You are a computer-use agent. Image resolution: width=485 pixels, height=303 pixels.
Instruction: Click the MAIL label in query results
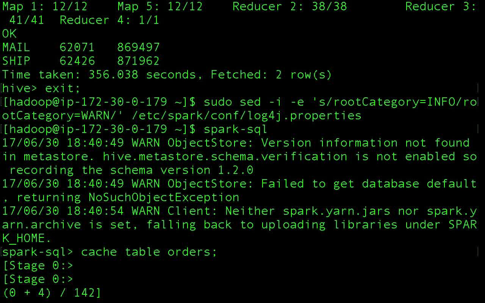click(x=16, y=47)
